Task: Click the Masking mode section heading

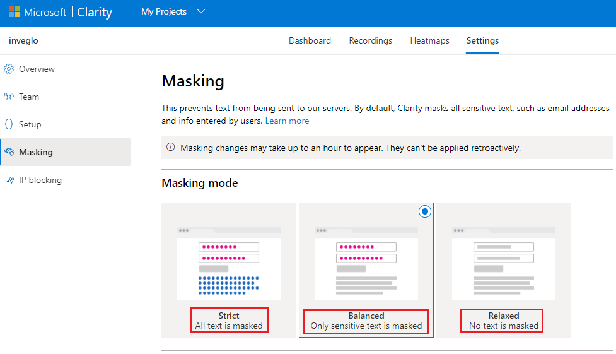Action: (200, 183)
